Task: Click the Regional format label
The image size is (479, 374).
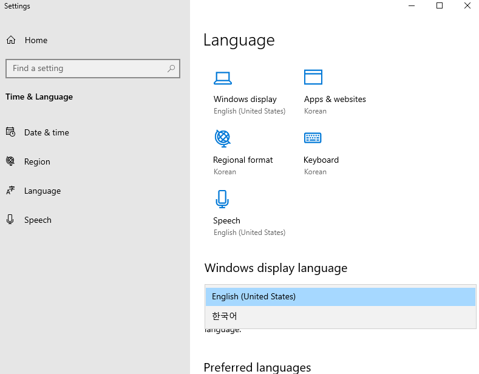Action: pyautogui.click(x=243, y=160)
